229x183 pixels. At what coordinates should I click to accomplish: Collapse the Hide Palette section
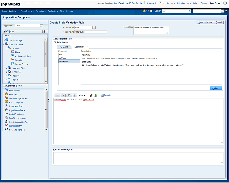[55, 42]
